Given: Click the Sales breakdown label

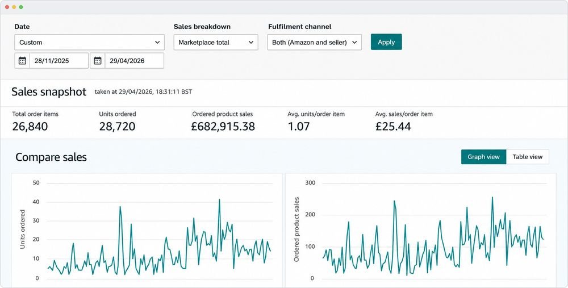Looking at the screenshot, I should [x=202, y=27].
